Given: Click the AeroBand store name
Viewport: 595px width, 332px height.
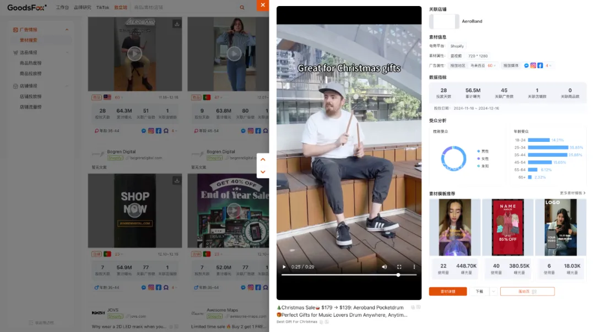Looking at the screenshot, I should pyautogui.click(x=472, y=21).
